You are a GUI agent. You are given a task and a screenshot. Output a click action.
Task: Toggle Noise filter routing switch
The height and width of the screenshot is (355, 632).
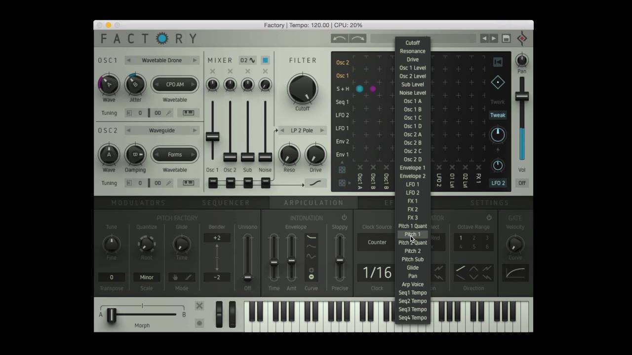[265, 183]
